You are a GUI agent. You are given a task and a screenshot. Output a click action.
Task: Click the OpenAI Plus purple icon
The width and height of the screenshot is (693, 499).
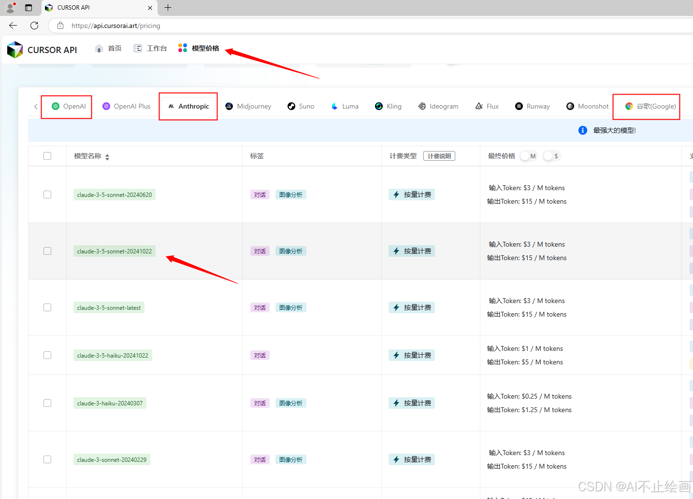106,106
